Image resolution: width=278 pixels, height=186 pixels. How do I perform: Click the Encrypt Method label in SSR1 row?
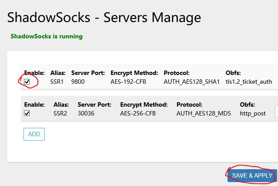pos(134,73)
